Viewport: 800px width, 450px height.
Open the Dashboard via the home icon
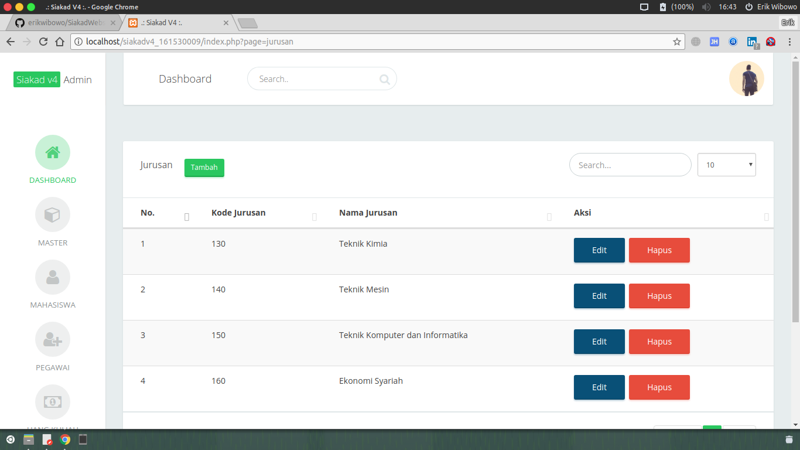pyautogui.click(x=53, y=152)
